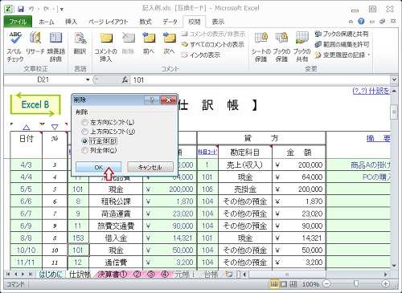The image size is (402, 293).
Task: Go to the first sheet tab navigation arrow
Action: click(8, 275)
